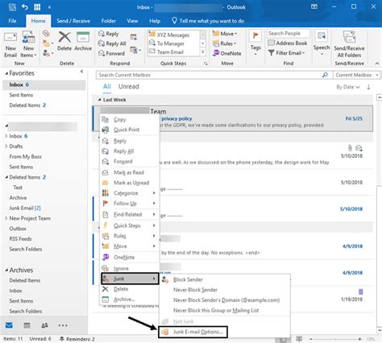The image size is (382, 343).
Task: Collapse the Last Week group
Action: click(99, 100)
